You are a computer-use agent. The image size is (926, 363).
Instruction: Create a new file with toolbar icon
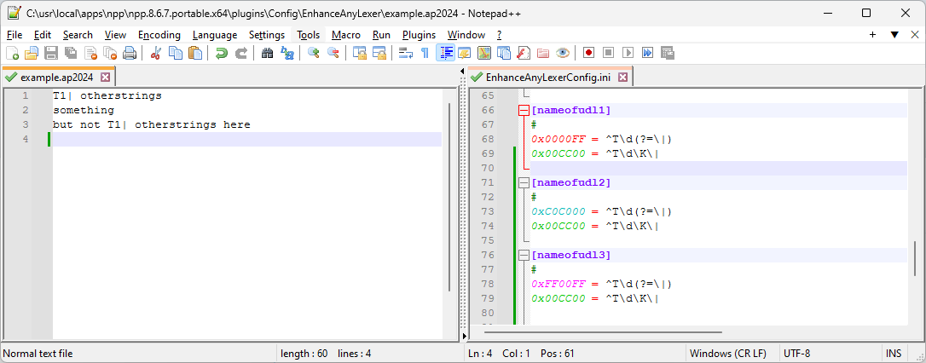click(12, 53)
